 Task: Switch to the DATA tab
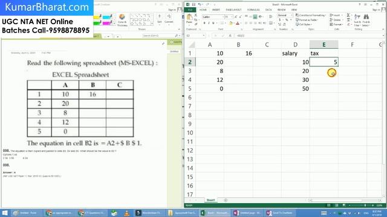268,10
